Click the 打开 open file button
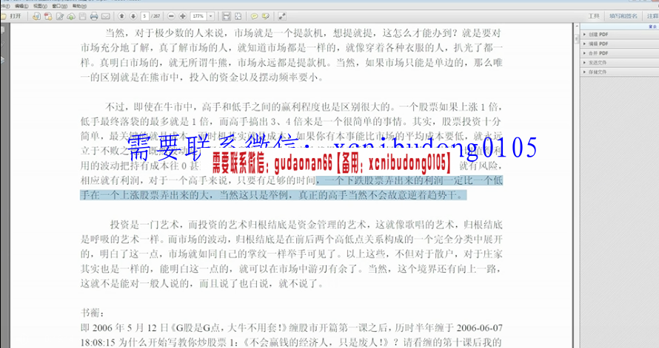Viewport: 659px width, 348px height. click(16, 16)
